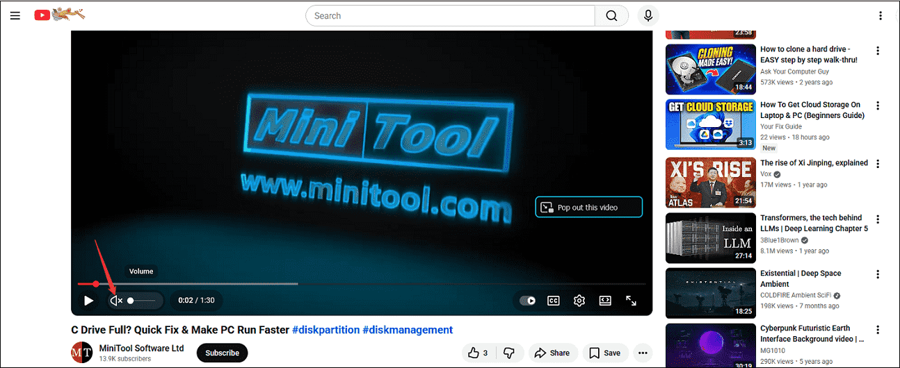The image size is (900, 368).
Task: Open options for Xi Jinping video
Action: (878, 164)
